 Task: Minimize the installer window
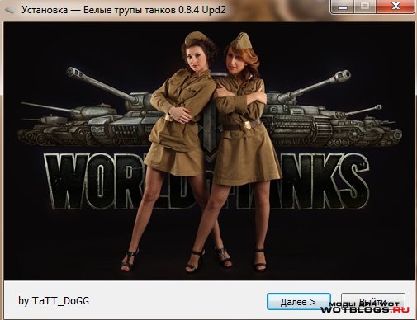(343, 7)
